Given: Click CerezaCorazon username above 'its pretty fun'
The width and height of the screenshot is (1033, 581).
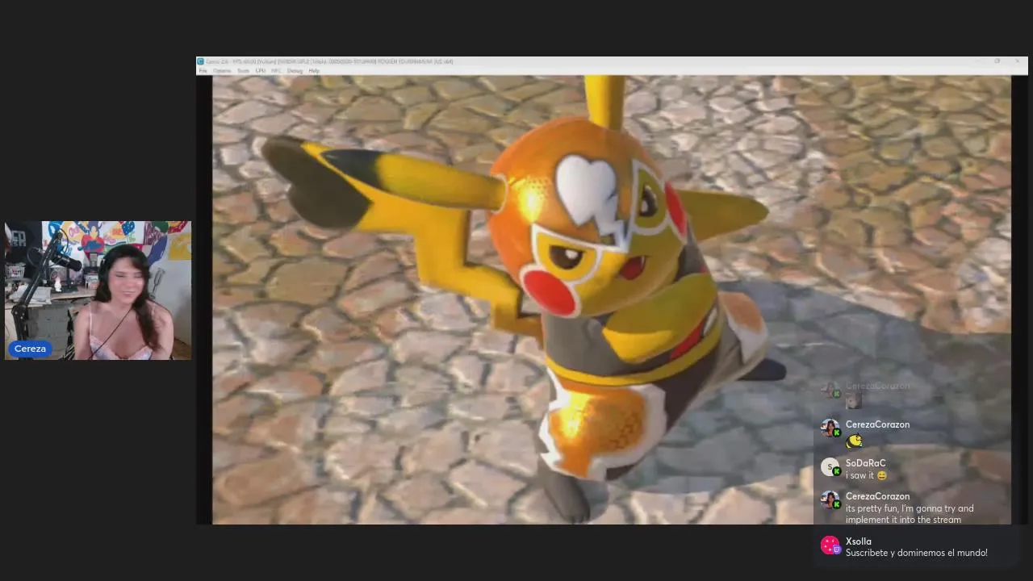Looking at the screenshot, I should click(877, 496).
